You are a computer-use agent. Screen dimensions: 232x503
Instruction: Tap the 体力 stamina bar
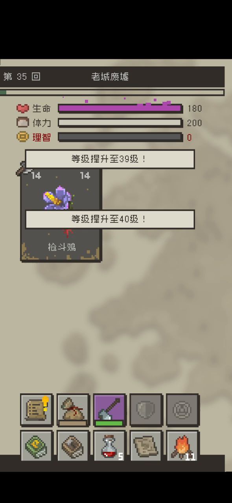point(120,123)
